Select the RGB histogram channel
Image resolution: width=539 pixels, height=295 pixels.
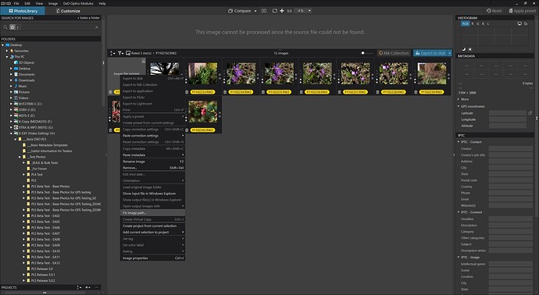tap(465, 23)
